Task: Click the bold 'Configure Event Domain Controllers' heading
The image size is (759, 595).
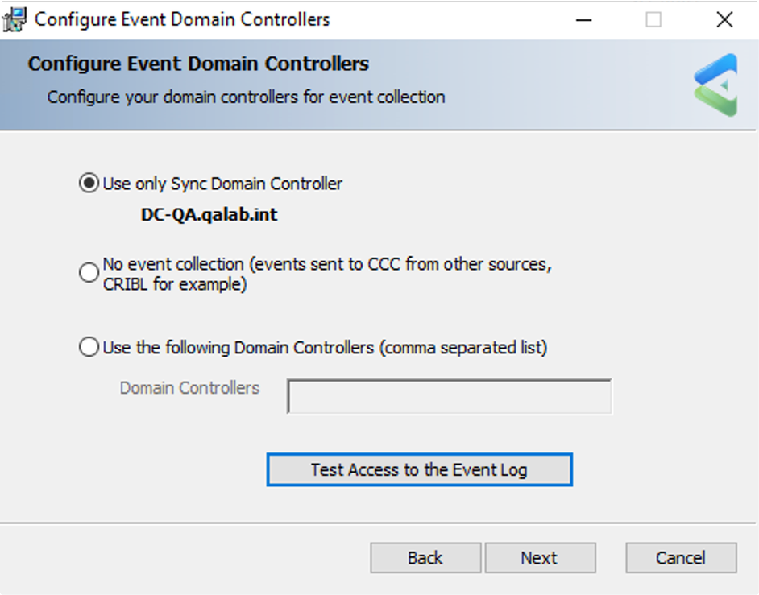Action: click(198, 64)
